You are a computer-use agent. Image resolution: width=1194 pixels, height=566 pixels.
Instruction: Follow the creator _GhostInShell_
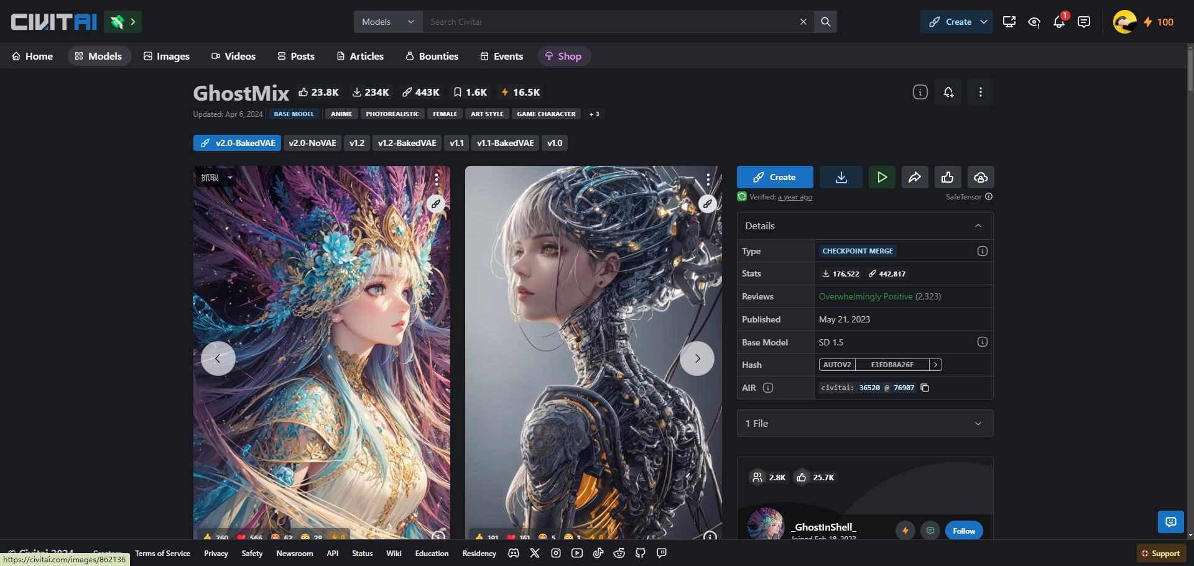(964, 531)
